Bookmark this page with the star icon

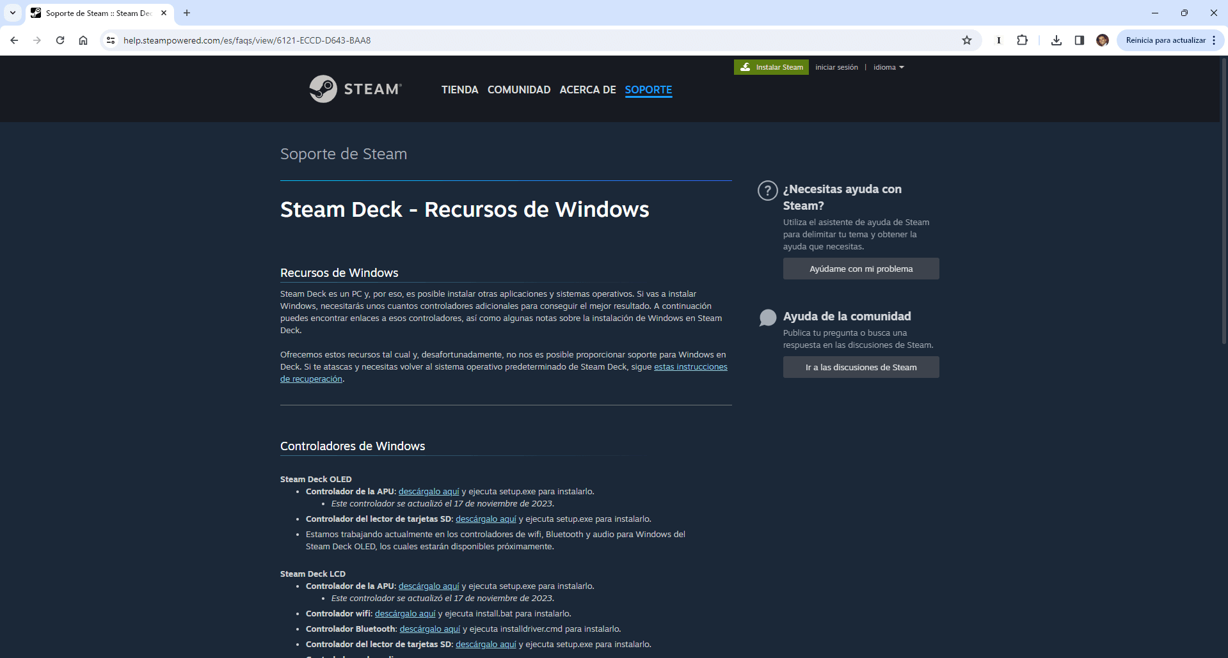click(967, 40)
